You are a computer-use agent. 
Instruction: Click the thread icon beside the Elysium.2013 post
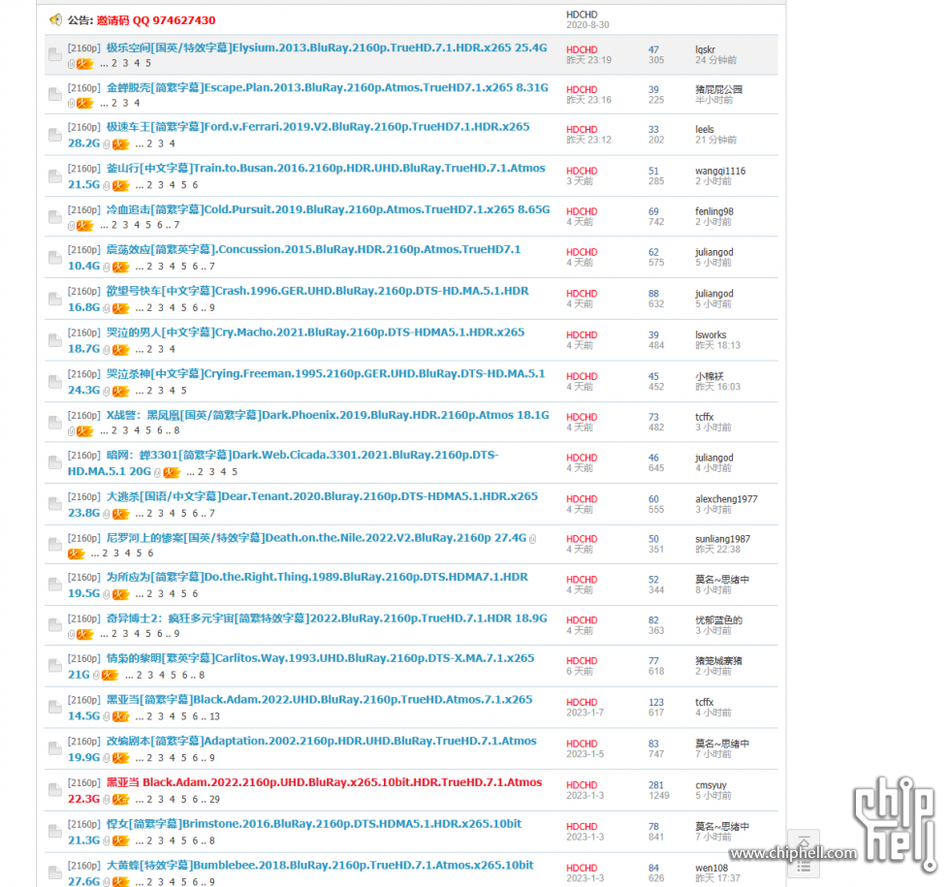(55, 54)
